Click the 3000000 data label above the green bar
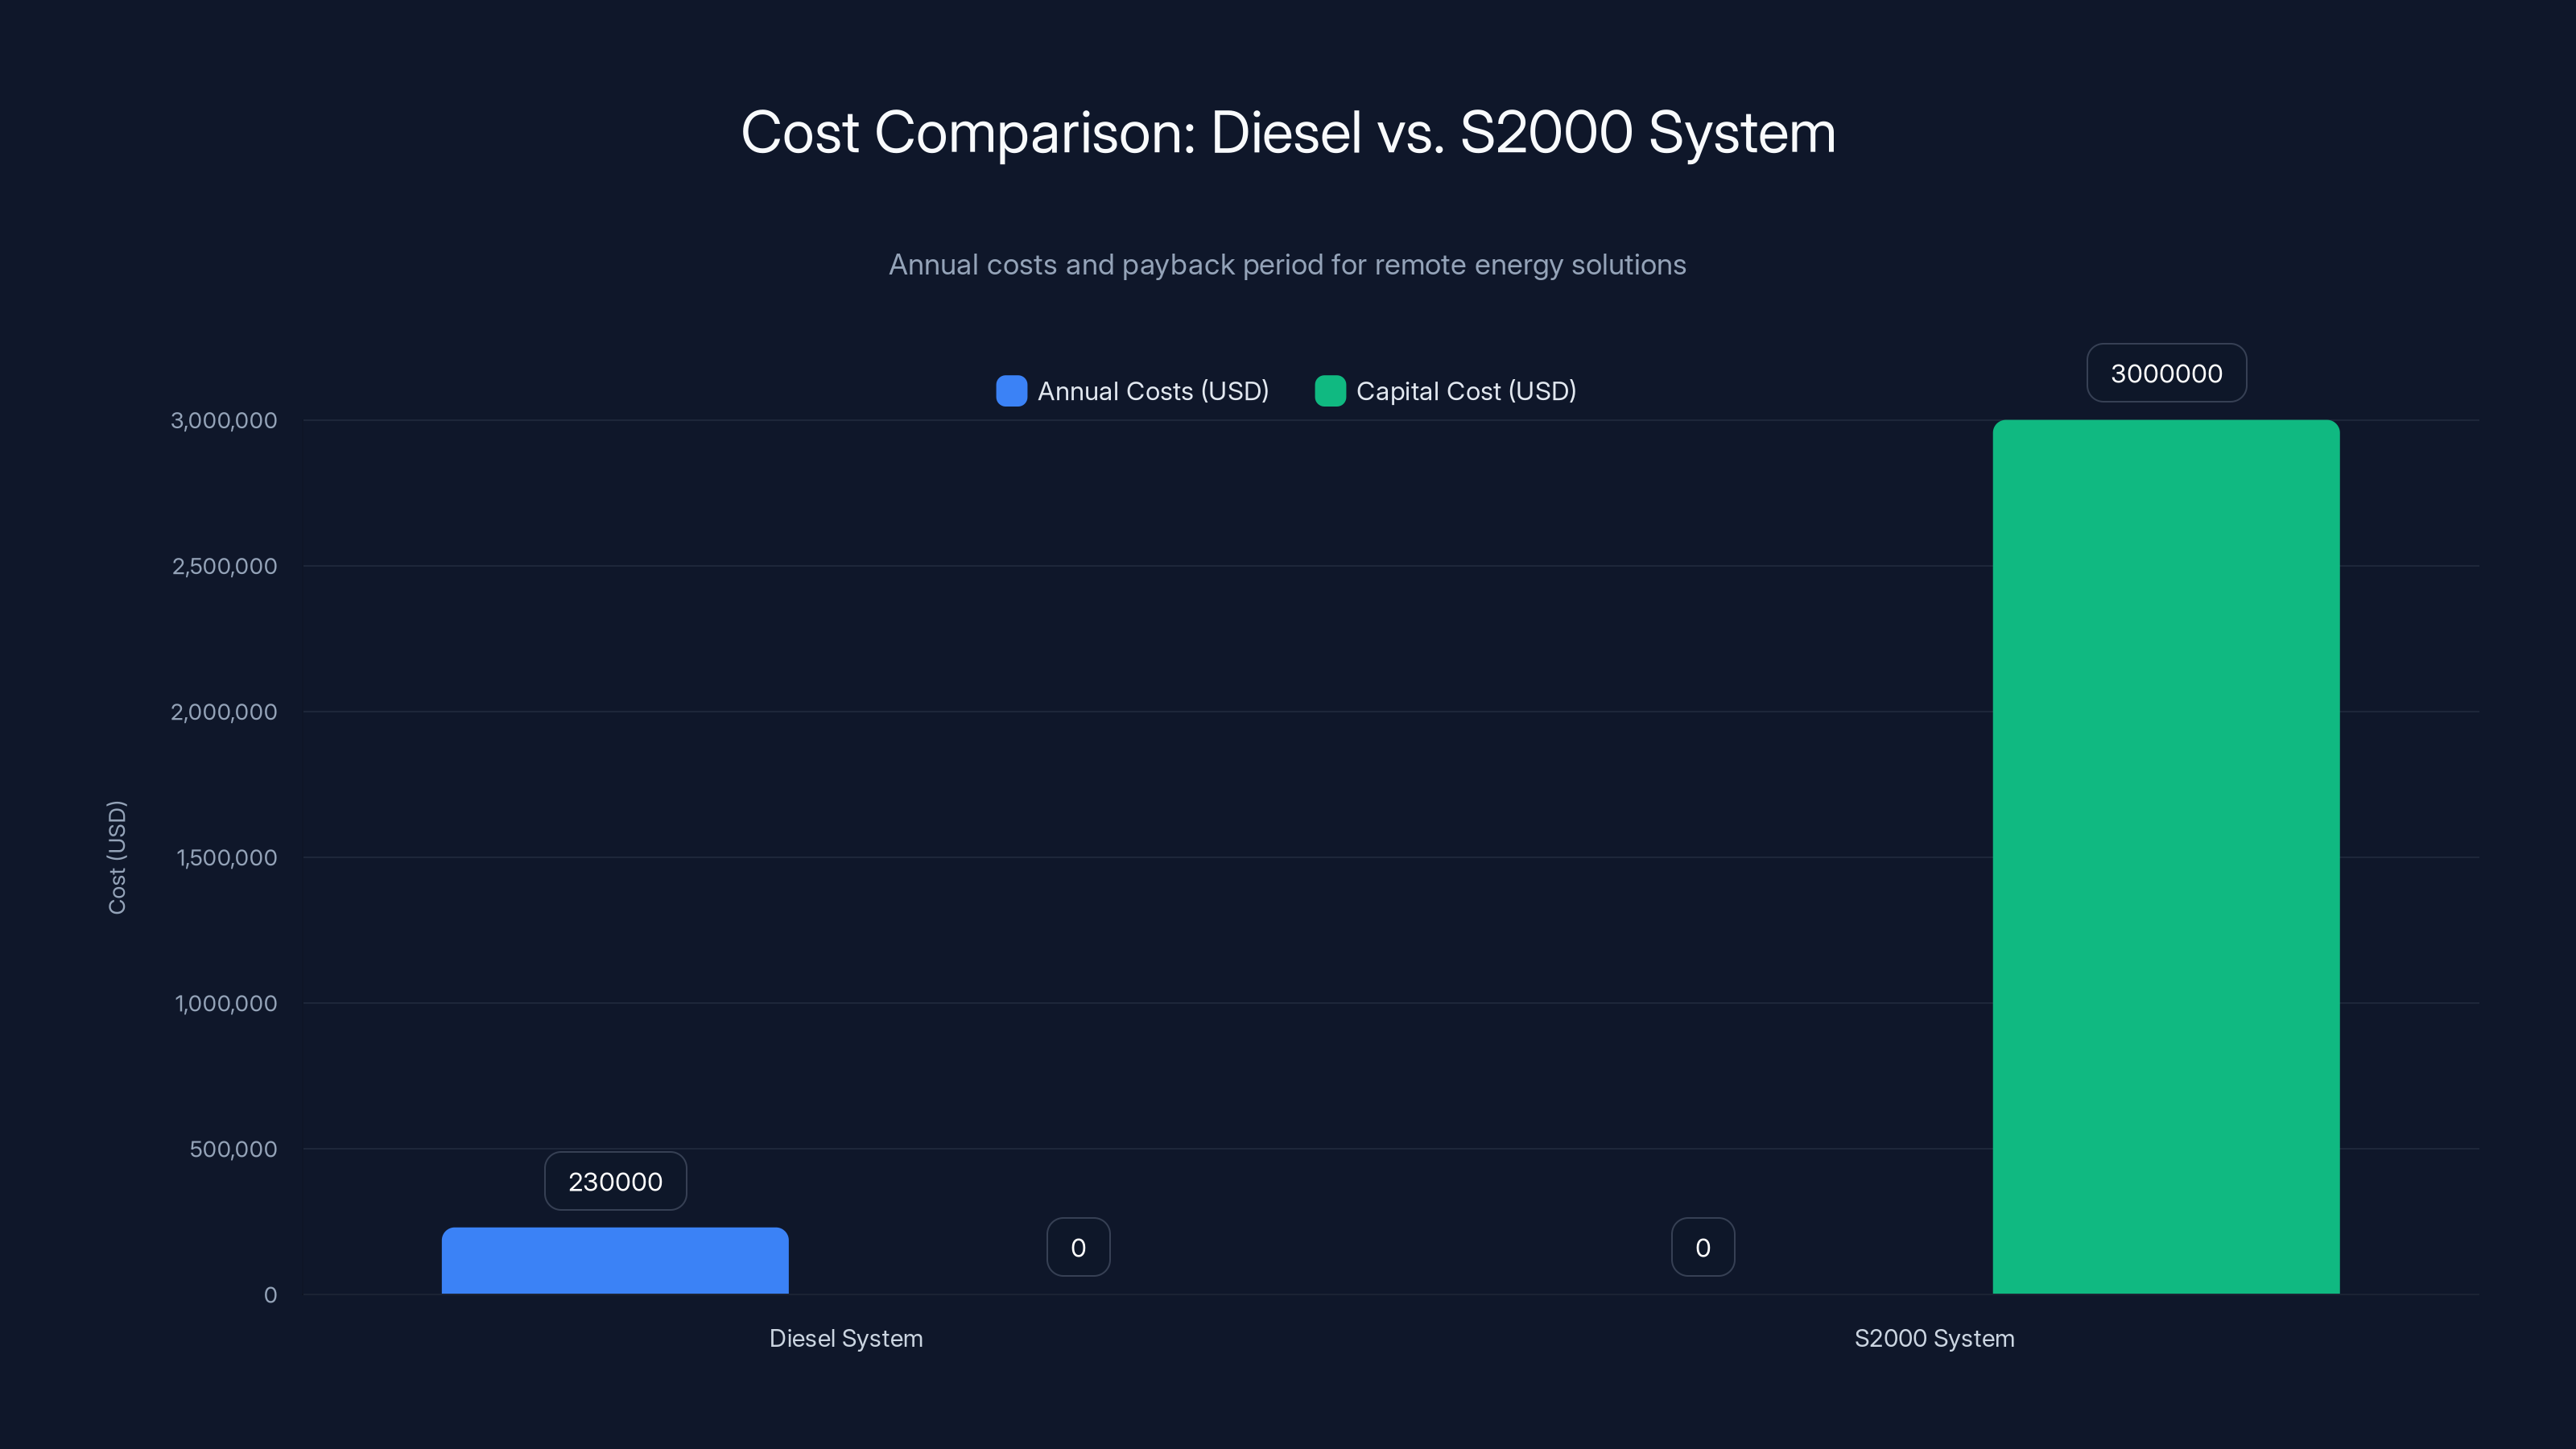The image size is (2576, 1449). (x=2166, y=372)
